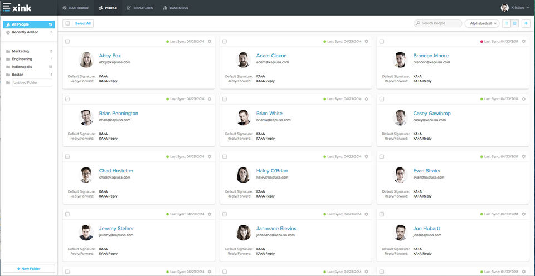Open settings gear on Janneane Blevins card

pos(367,214)
